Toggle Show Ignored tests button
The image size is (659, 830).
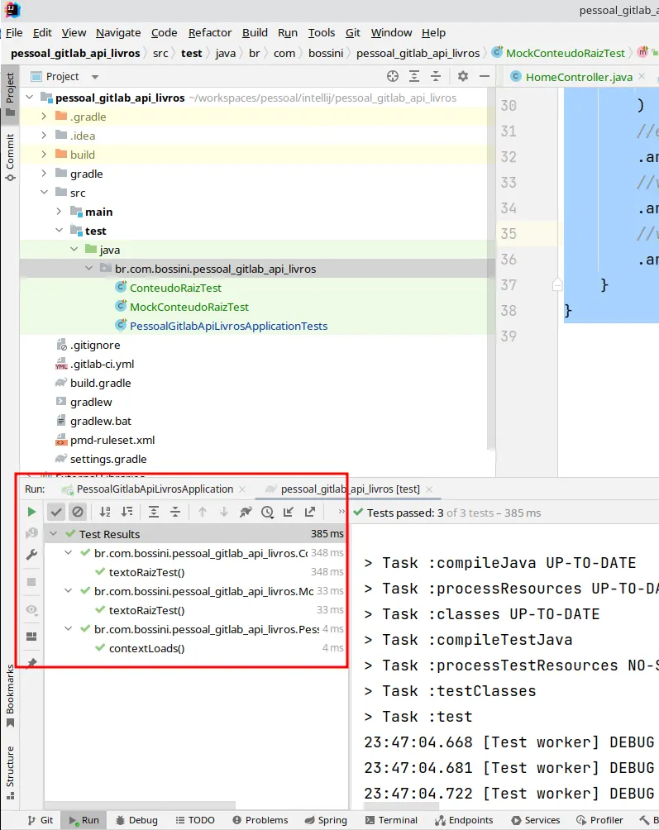coord(78,512)
